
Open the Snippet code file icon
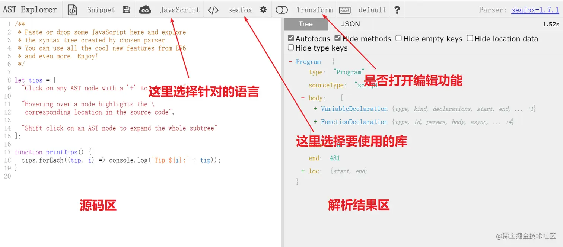(73, 10)
